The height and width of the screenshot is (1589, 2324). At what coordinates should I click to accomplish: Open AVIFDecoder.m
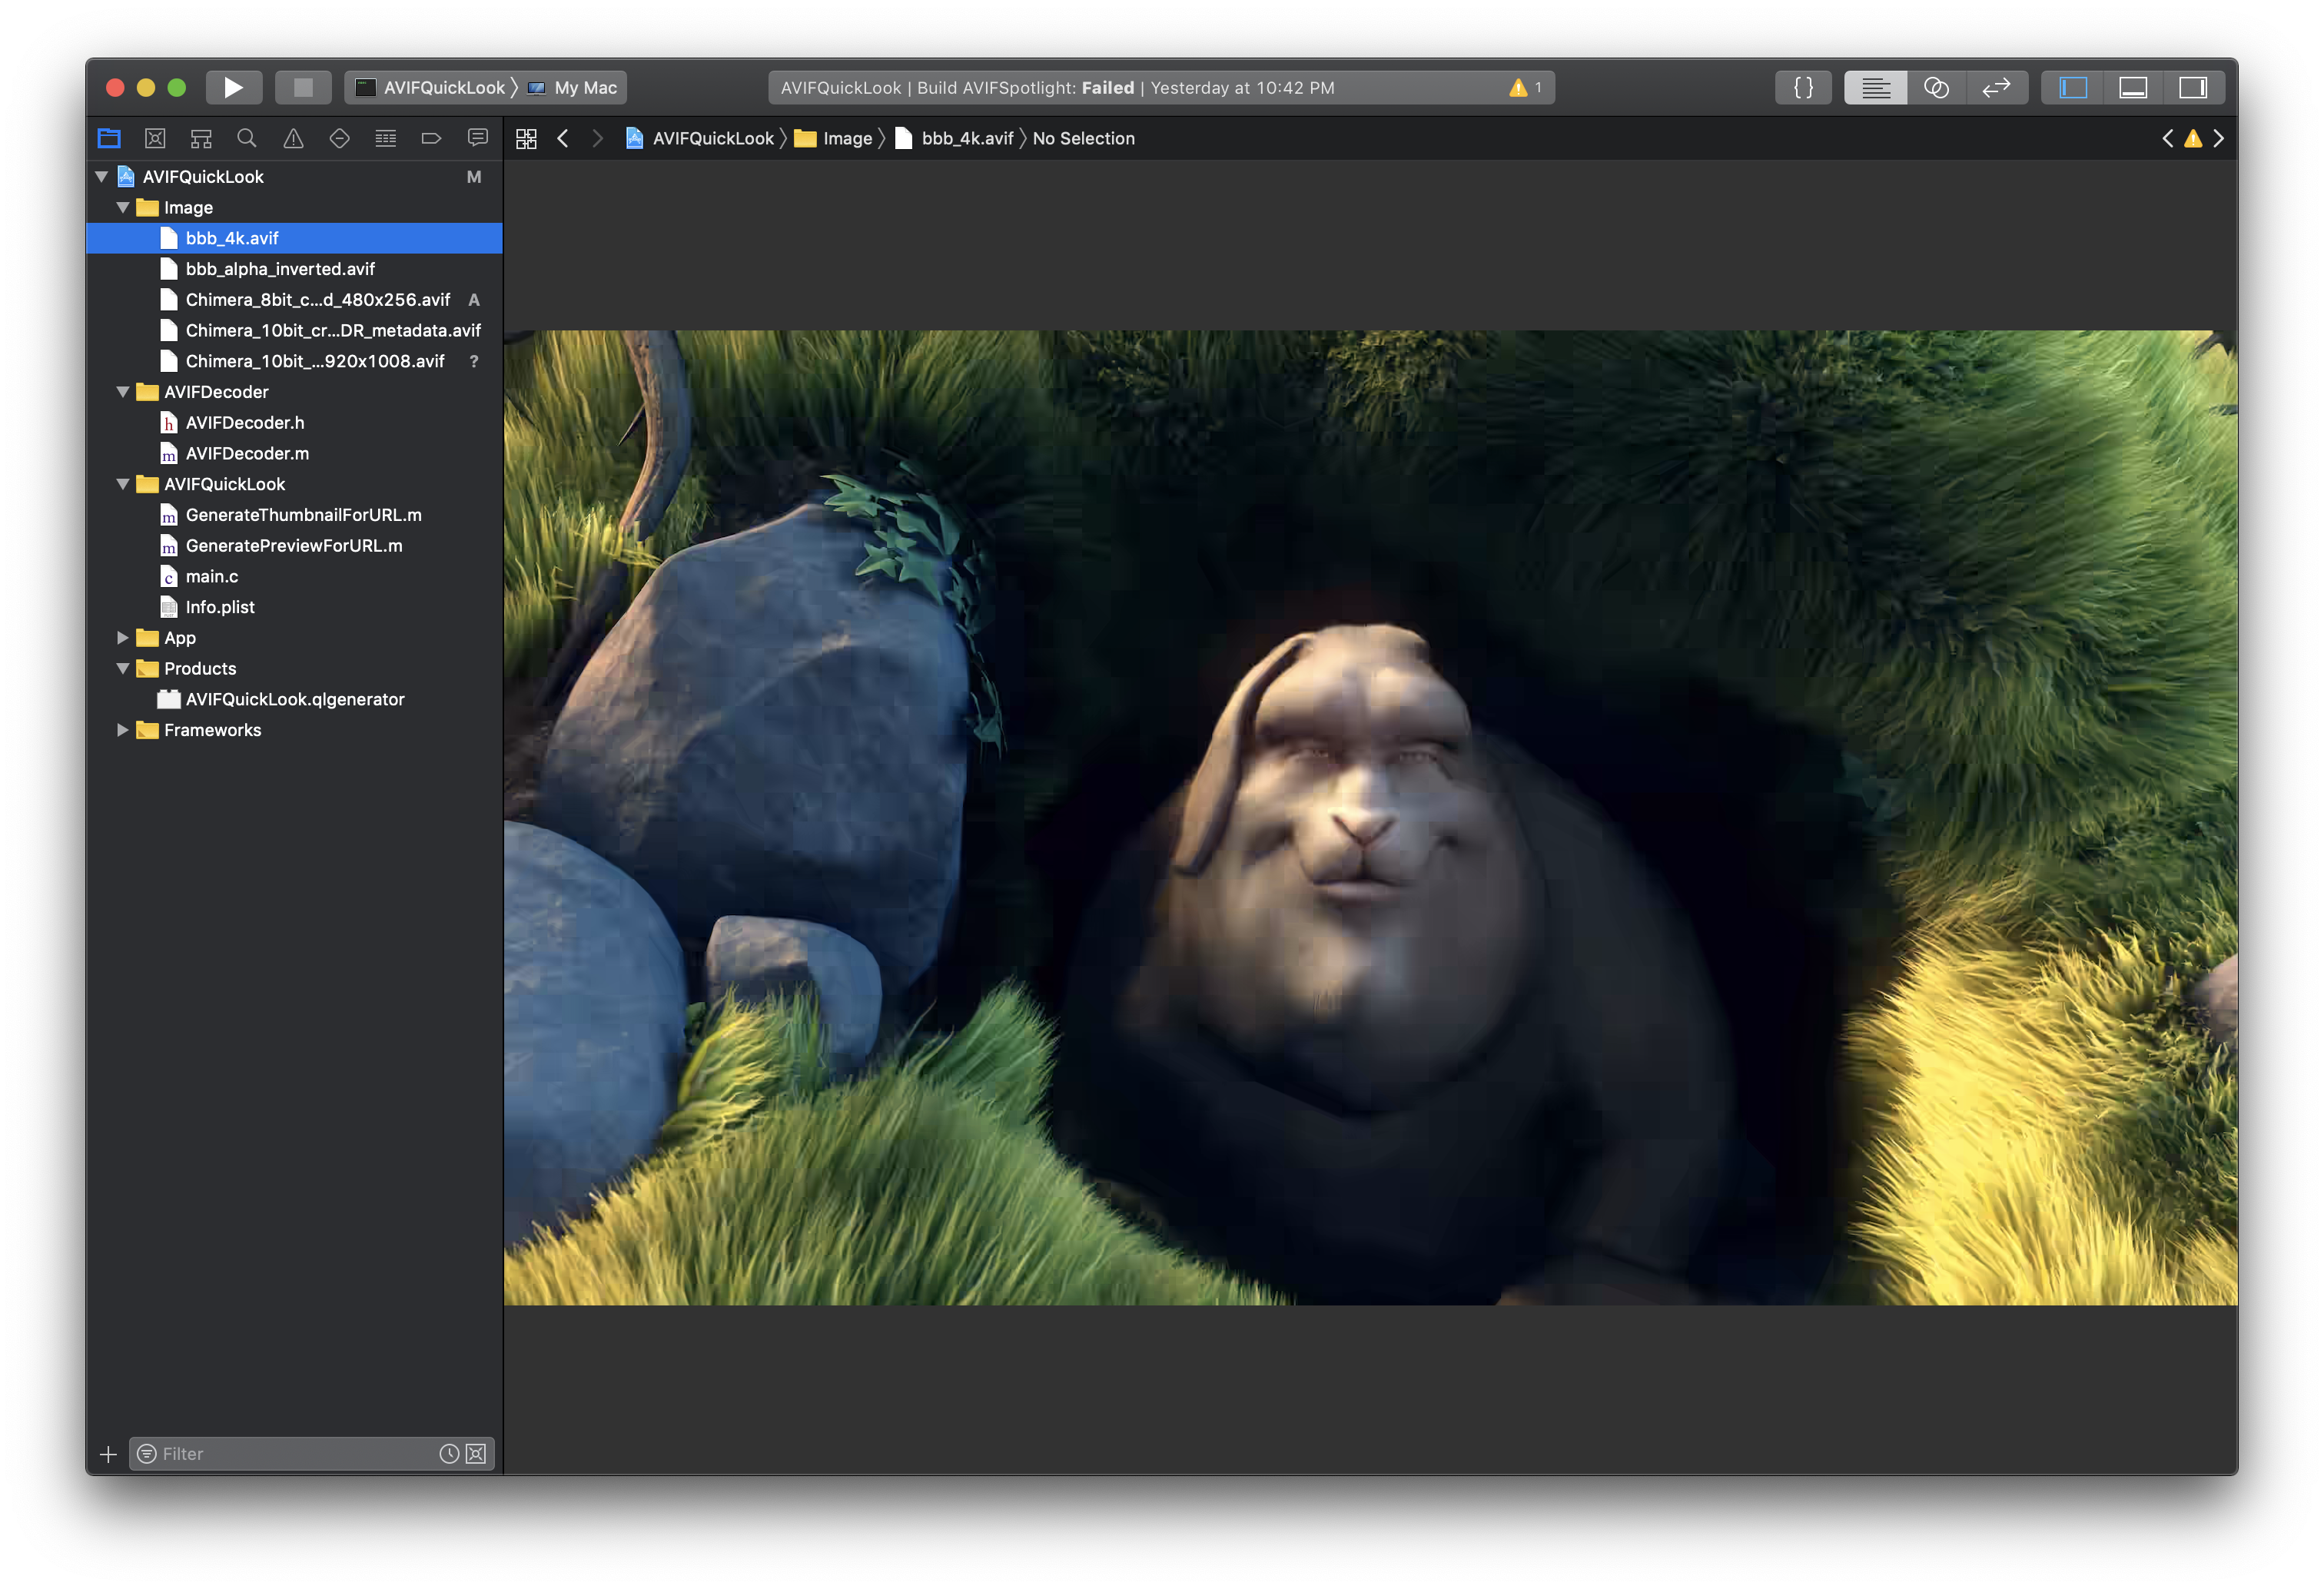pyautogui.click(x=294, y=454)
